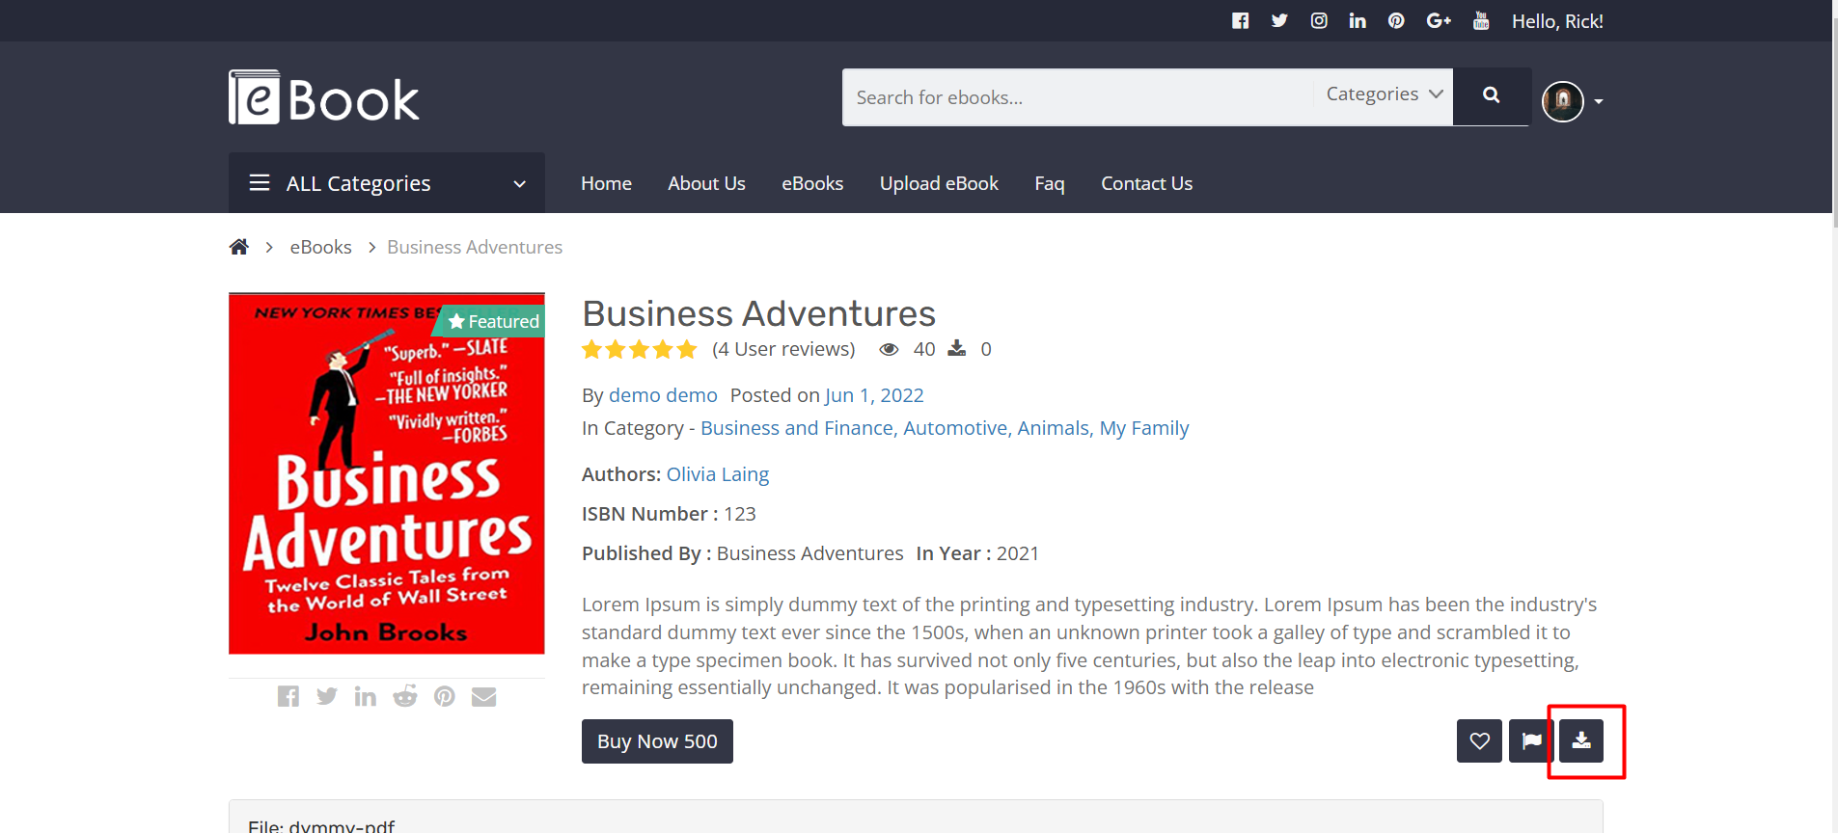Viewport: 1838px width, 833px height.
Task: Go to home via breadcrumb house icon
Action: (x=239, y=247)
